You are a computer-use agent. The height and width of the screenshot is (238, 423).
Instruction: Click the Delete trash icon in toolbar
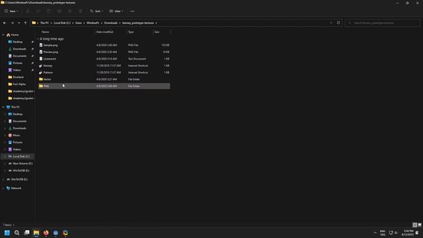[81, 11]
